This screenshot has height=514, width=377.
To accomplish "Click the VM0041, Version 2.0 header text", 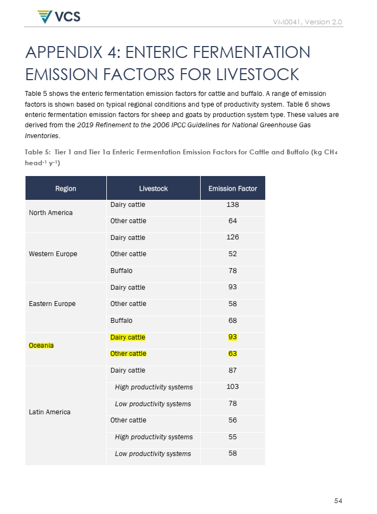I will 308,22.
